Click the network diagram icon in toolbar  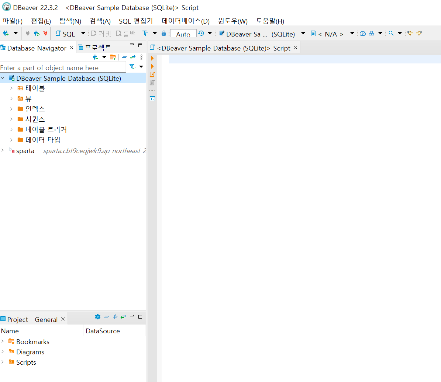[x=372, y=33]
